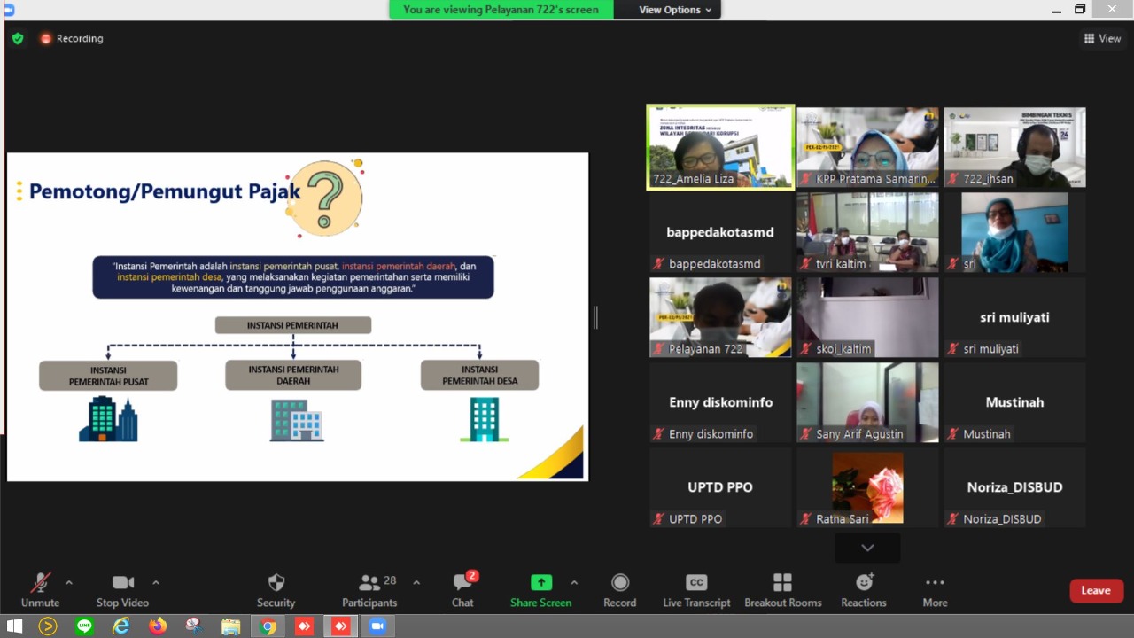
Task: Open the More options menu
Action: (x=935, y=589)
